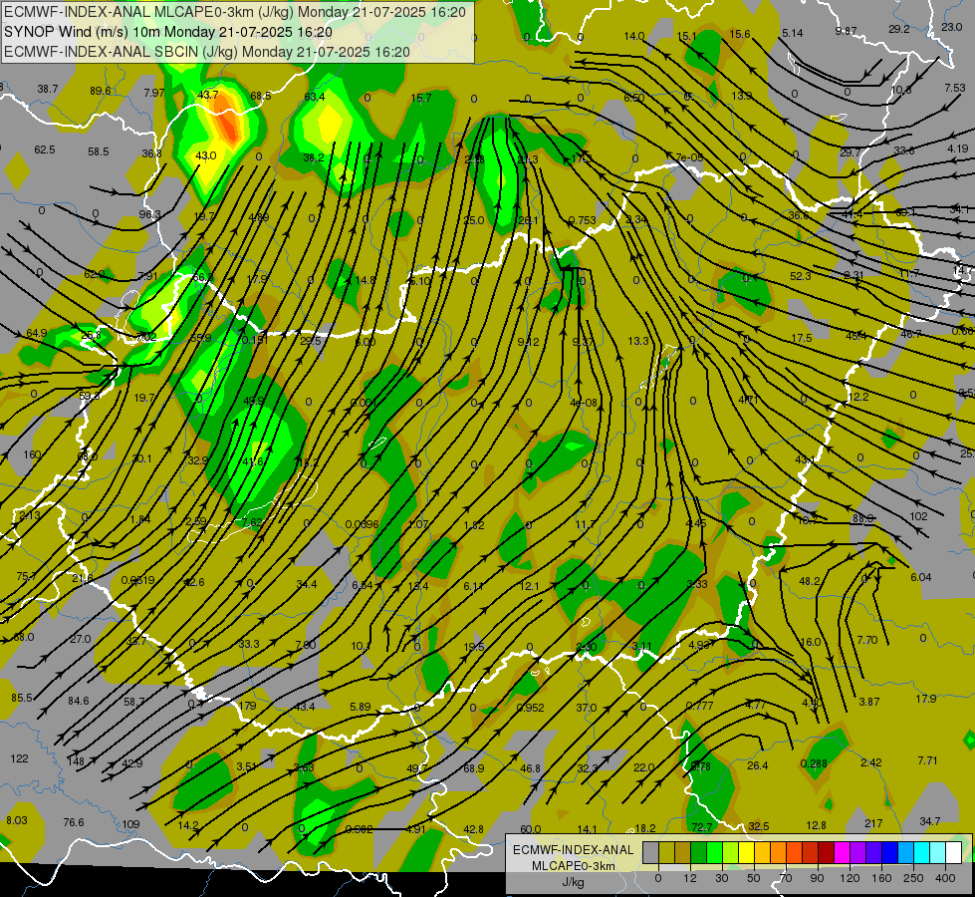The image size is (975, 897).
Task: Click the 250 tick label on the color scale
Action: pyautogui.click(x=913, y=878)
